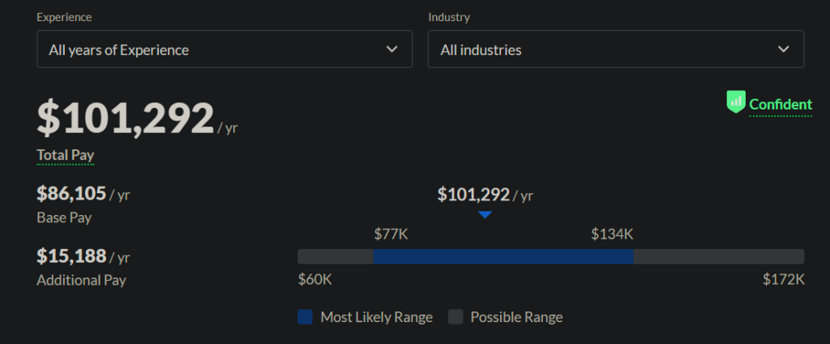
Task: Click the $86,105 Base Pay value
Action: 71,193
